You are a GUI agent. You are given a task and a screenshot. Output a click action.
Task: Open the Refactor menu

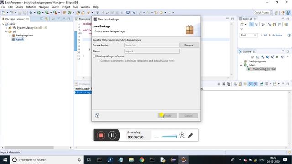pos(31,7)
